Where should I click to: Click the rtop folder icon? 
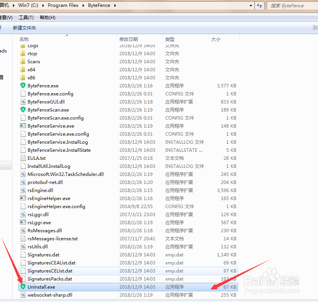pyautogui.click(x=23, y=53)
